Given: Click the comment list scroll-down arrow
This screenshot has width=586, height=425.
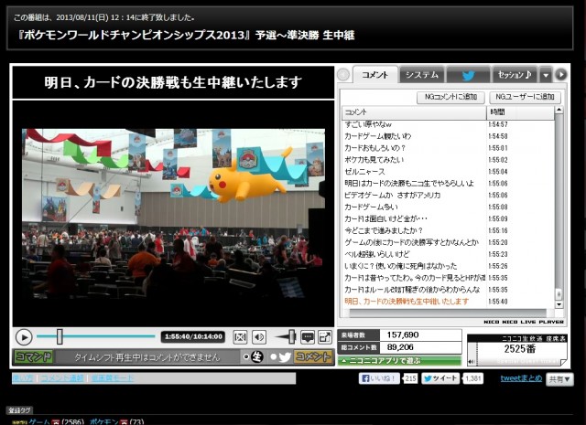Looking at the screenshot, I should tap(559, 304).
